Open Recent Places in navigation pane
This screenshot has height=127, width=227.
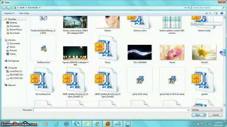pos(16,30)
